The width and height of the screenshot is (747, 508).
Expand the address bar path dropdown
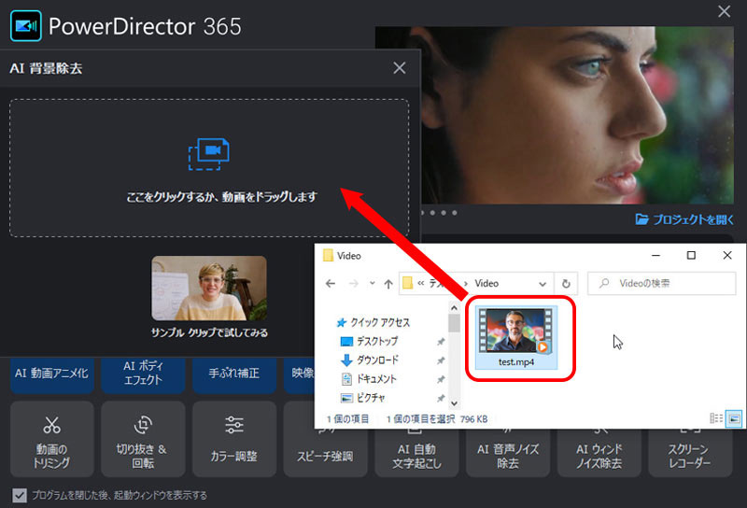pyautogui.click(x=543, y=284)
